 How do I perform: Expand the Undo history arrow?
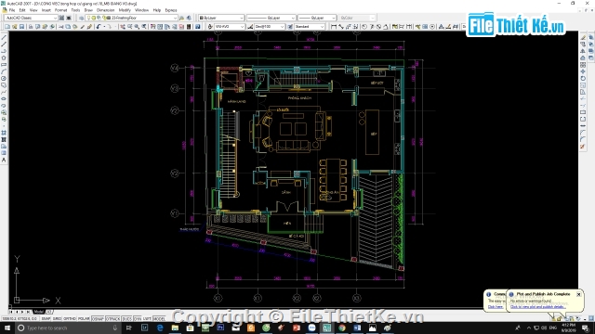tap(104, 27)
